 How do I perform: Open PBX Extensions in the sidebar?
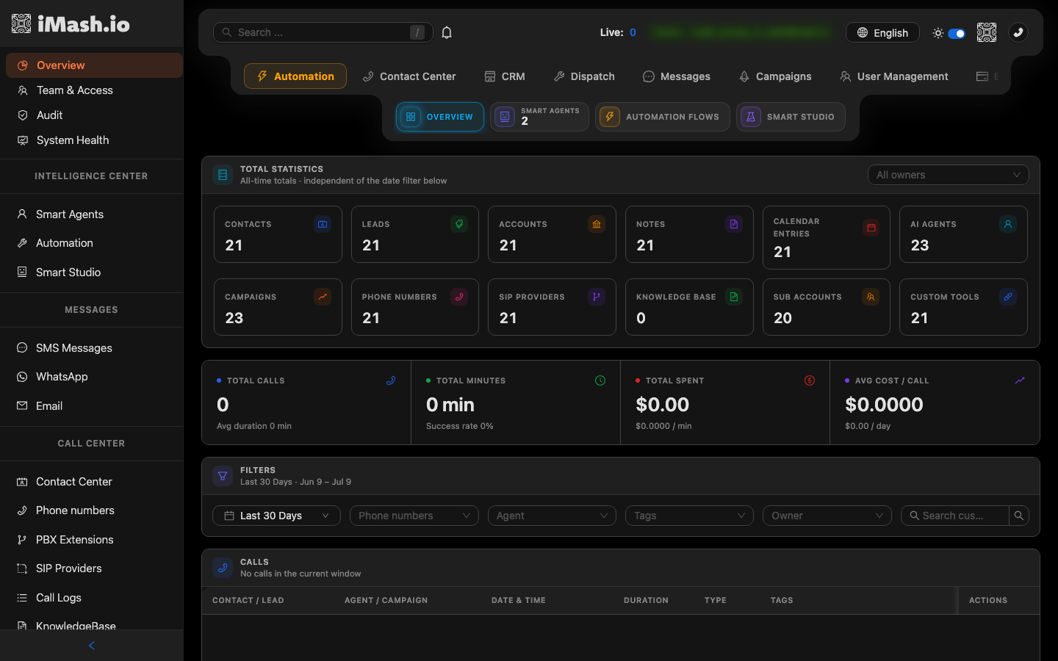click(92, 540)
